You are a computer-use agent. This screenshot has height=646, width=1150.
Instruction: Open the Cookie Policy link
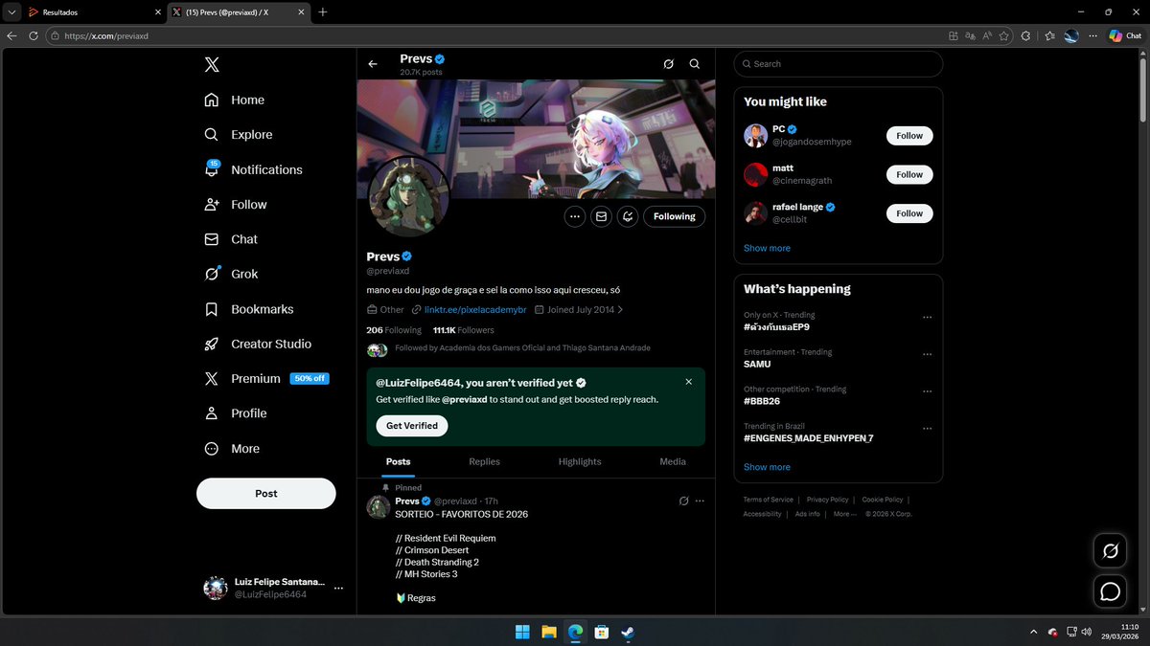click(x=882, y=500)
